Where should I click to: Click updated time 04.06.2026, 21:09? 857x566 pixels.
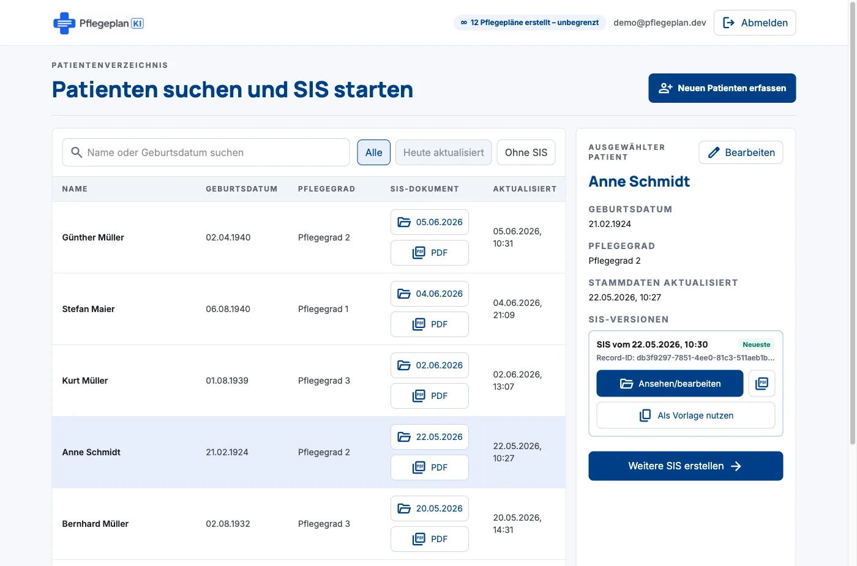(517, 309)
